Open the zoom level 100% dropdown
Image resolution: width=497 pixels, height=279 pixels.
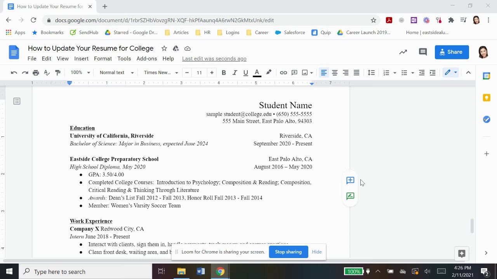(x=80, y=72)
